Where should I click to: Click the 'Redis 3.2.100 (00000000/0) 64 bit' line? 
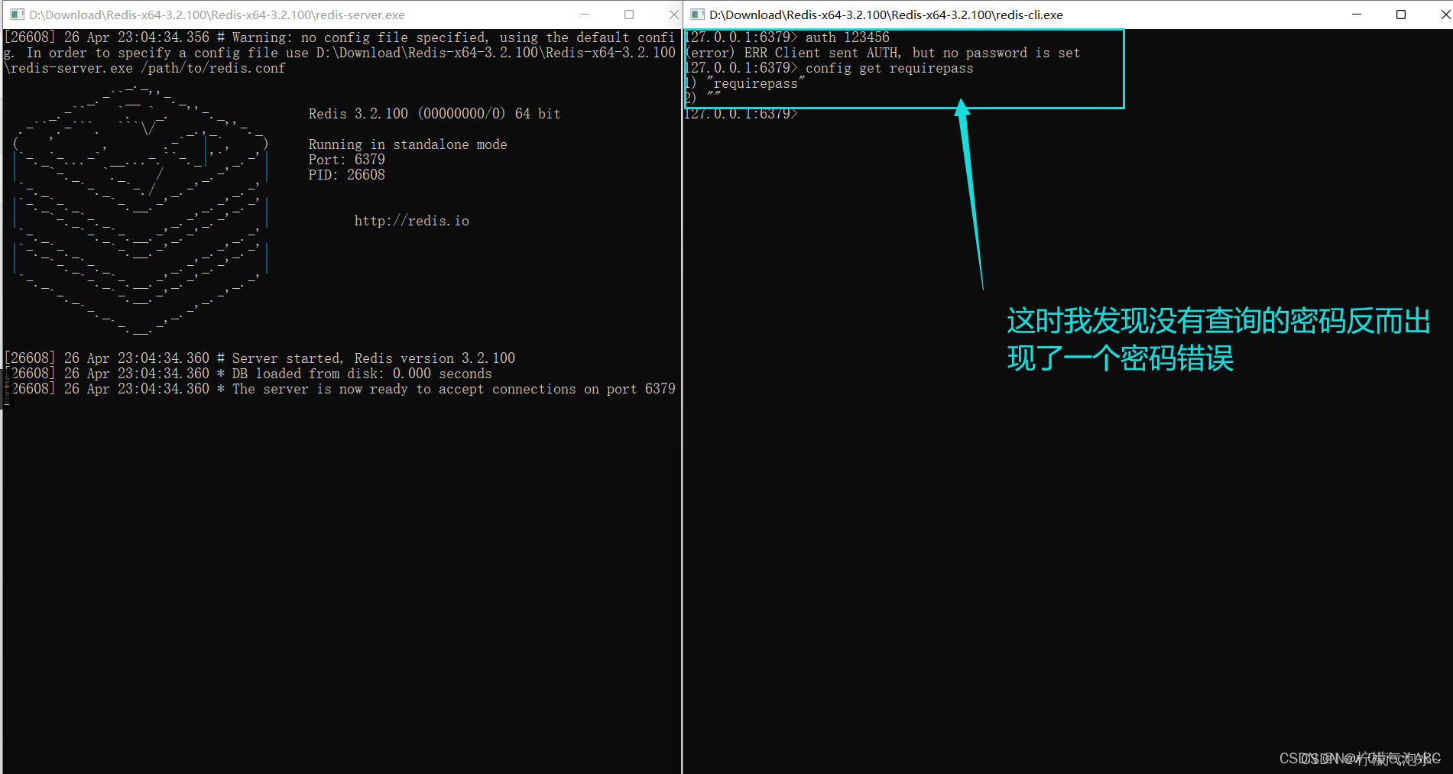[x=434, y=114]
